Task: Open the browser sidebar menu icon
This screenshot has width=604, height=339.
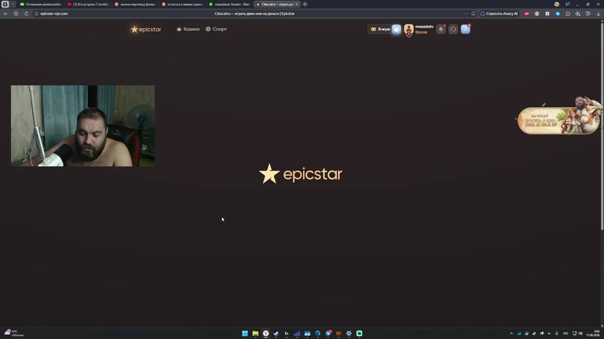Action: click(x=567, y=4)
